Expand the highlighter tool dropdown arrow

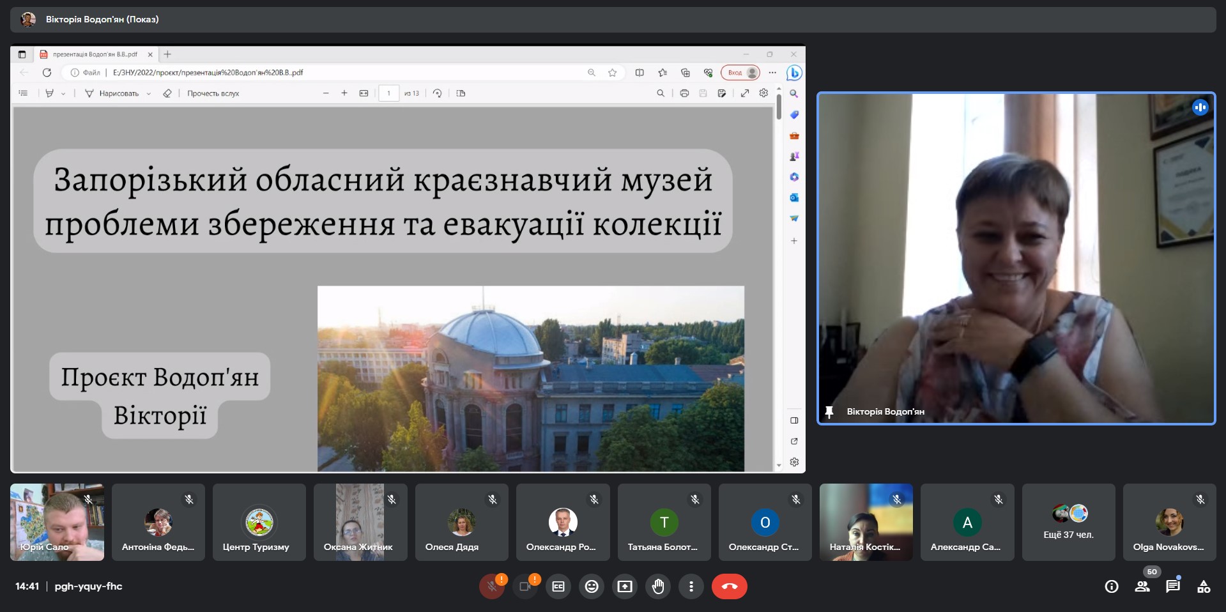coord(63,94)
